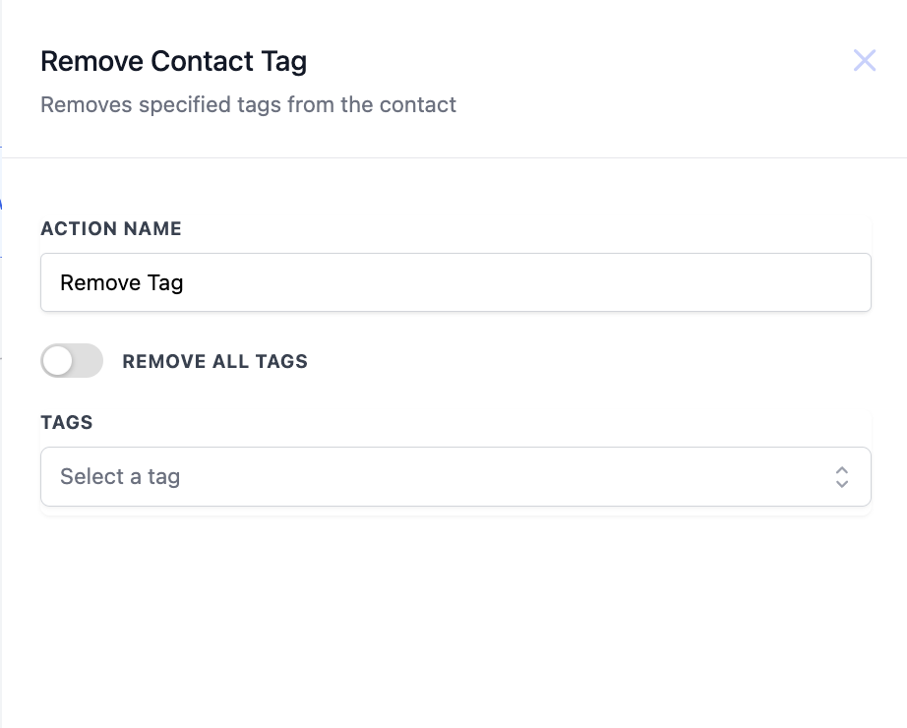This screenshot has width=907, height=728.
Task: Click the word Tag in panel title
Action: (x=283, y=63)
